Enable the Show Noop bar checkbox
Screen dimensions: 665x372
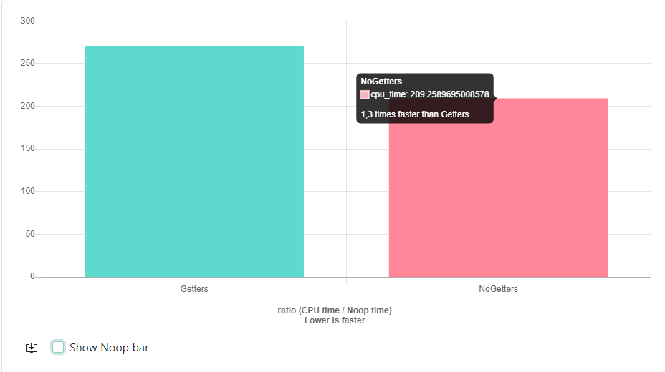pos(58,347)
